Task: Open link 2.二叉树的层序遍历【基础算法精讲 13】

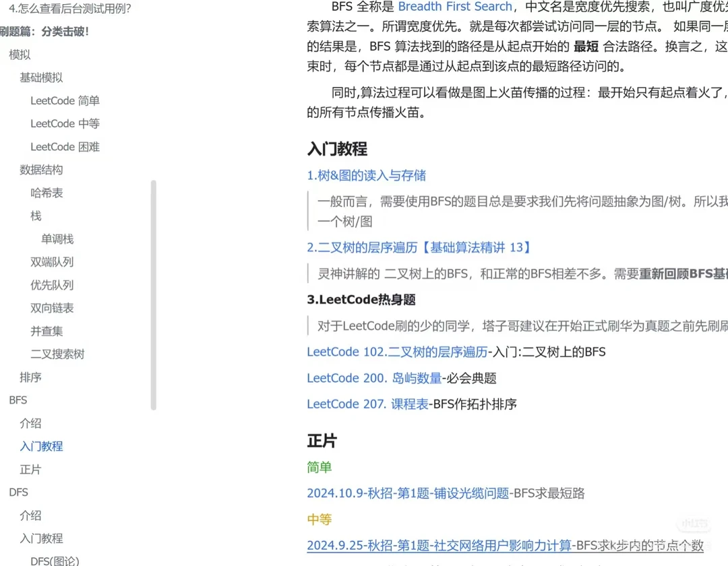Action: [x=418, y=247]
